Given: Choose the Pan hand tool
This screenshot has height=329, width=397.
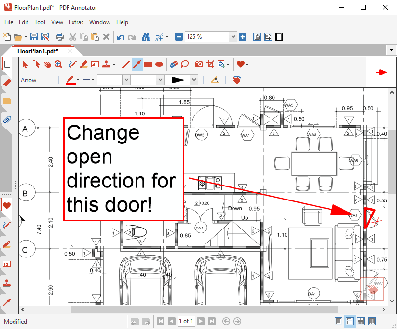Looking at the screenshot, I should (47, 64).
